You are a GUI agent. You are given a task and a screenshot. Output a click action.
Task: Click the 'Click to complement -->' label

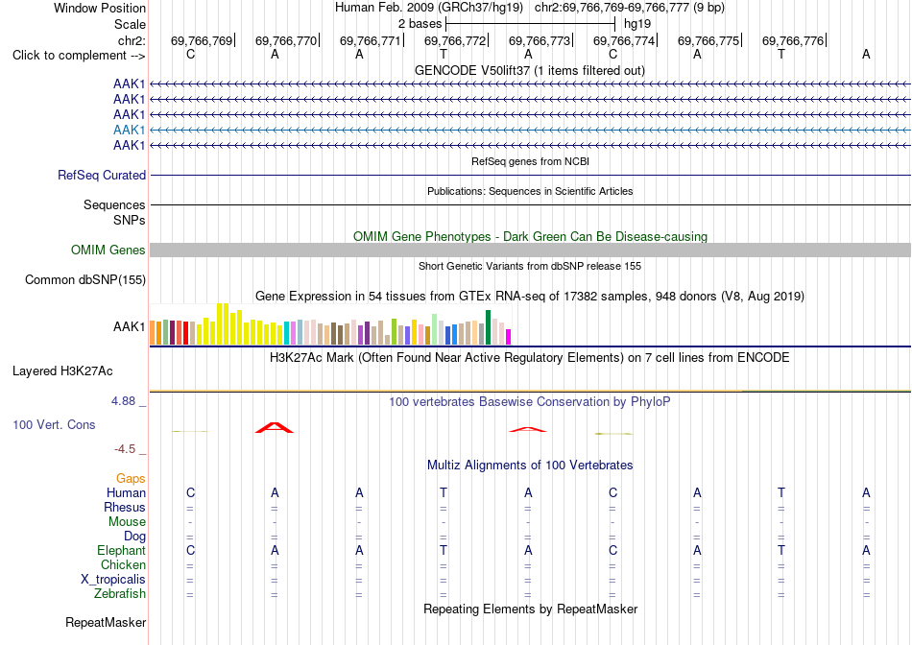[79, 56]
